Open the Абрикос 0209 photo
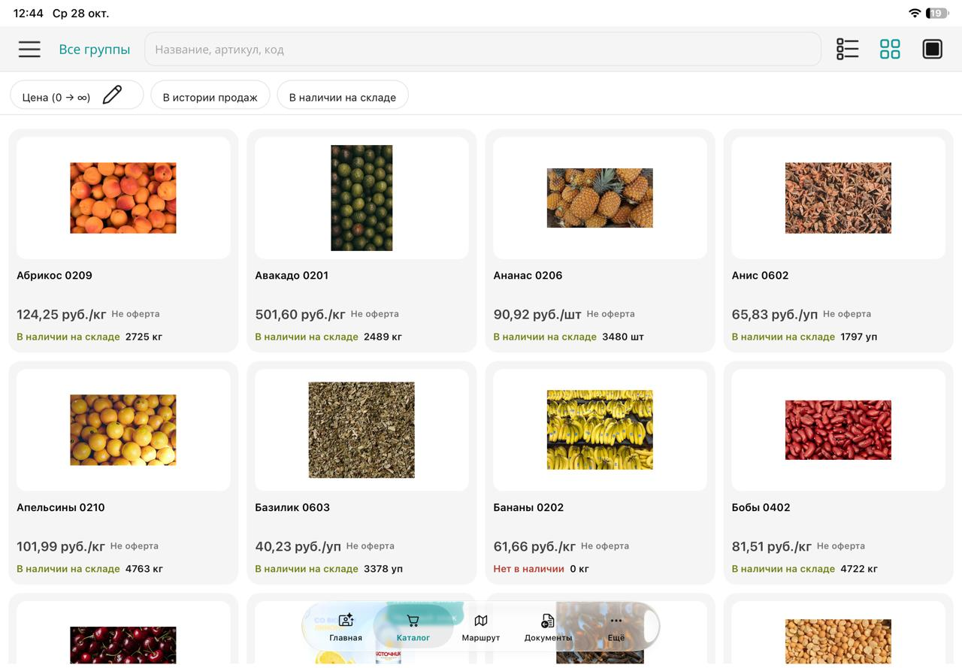962x668 pixels. pyautogui.click(x=123, y=198)
